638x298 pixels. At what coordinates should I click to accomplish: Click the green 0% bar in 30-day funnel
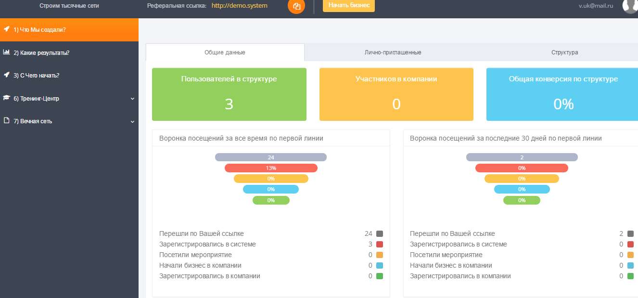point(522,200)
